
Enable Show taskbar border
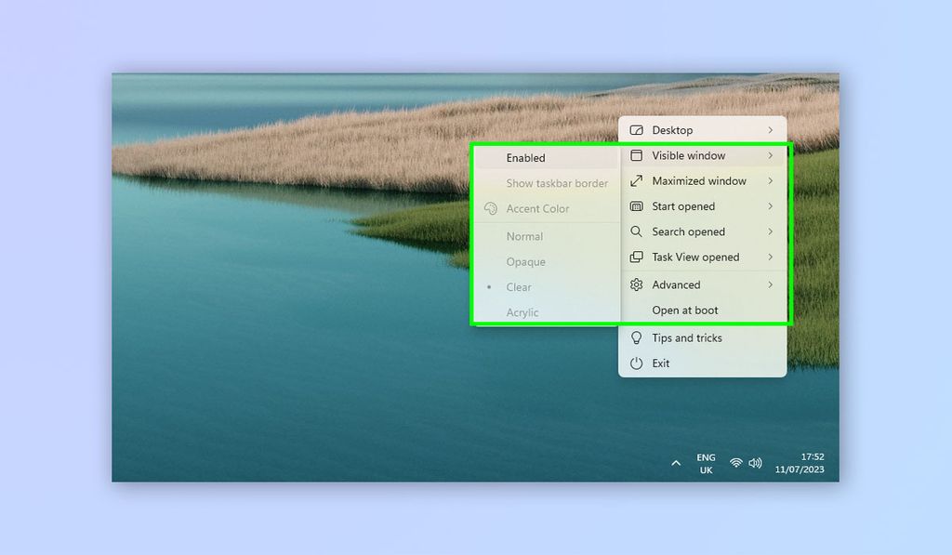(x=556, y=183)
